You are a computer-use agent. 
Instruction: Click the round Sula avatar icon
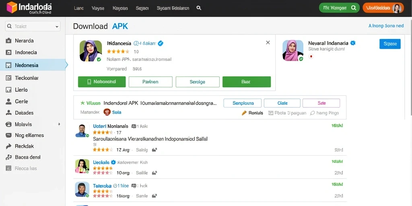coord(107,112)
